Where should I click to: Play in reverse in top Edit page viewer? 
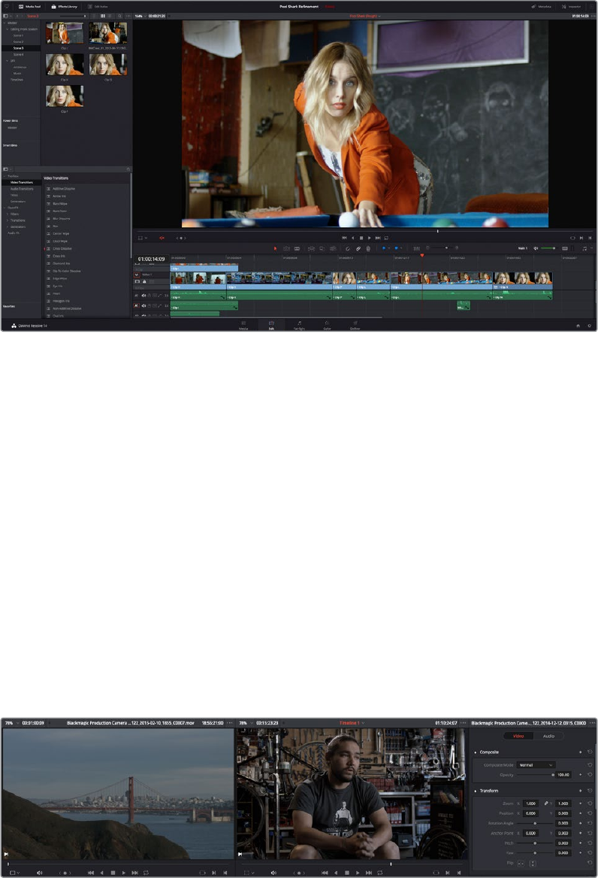click(352, 238)
